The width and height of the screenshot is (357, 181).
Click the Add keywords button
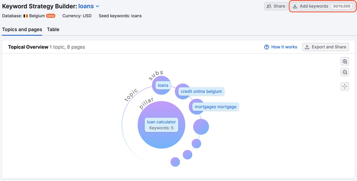click(310, 6)
